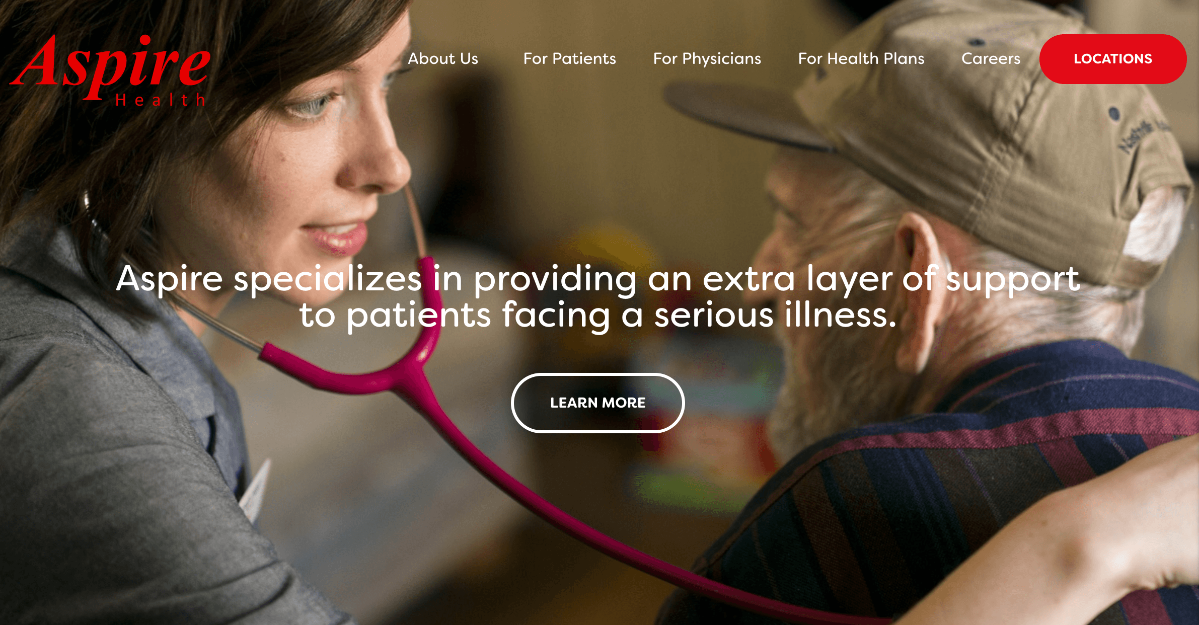The width and height of the screenshot is (1199, 625).
Task: Click the Aspire Health logo
Action: [110, 70]
